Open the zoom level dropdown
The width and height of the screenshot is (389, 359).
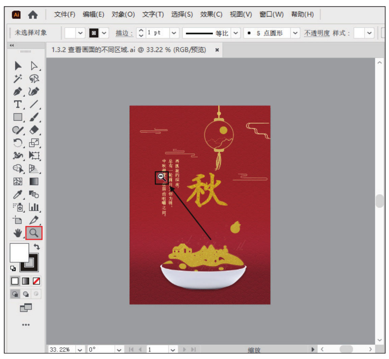click(80, 350)
